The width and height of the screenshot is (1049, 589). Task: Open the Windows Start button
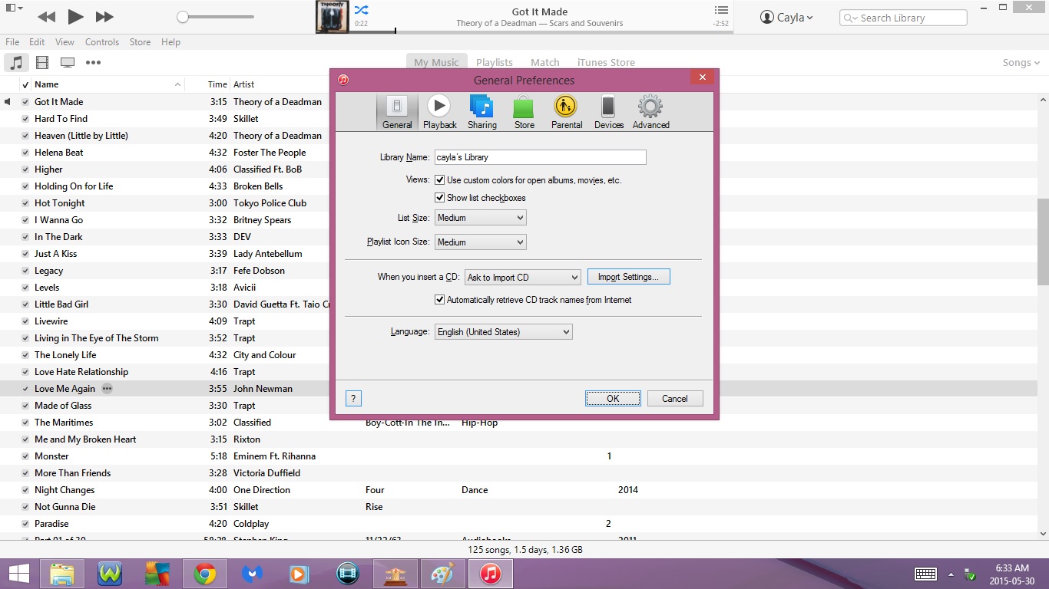tap(19, 574)
